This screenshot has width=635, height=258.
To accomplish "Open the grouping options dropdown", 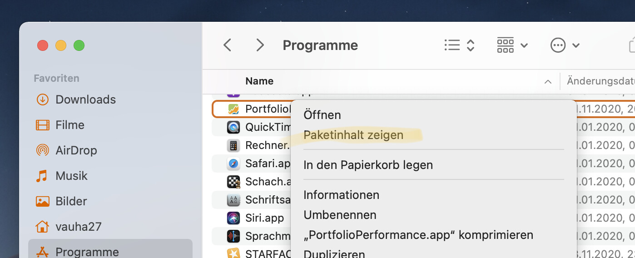I will (512, 45).
